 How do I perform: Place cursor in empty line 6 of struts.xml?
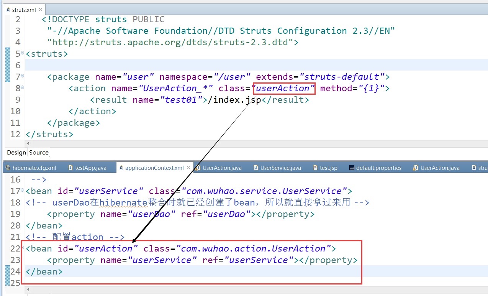257,65
